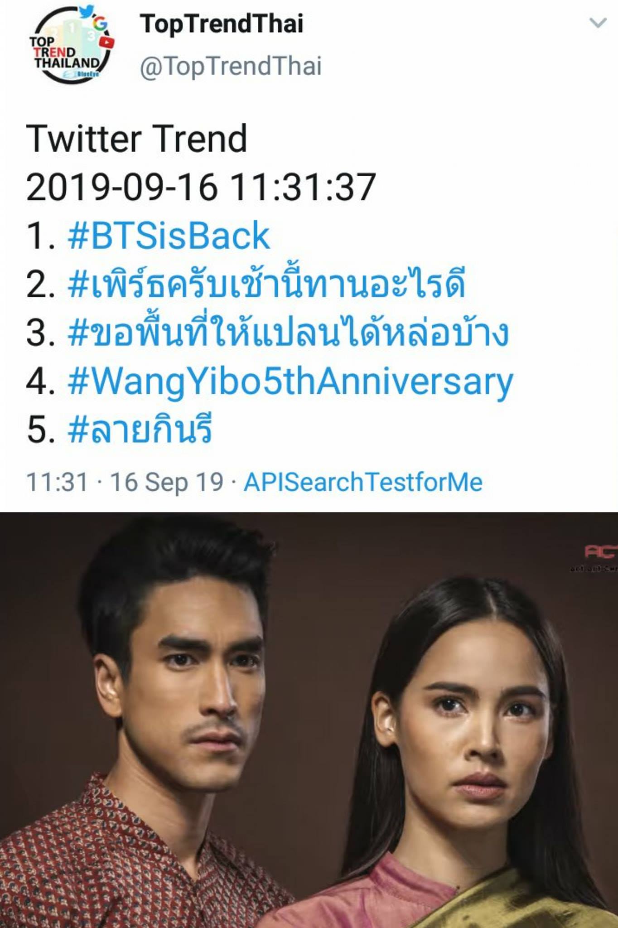Click the 11:31 · 16 Sep 19 timestamp
The image size is (618, 928).
coord(125,482)
